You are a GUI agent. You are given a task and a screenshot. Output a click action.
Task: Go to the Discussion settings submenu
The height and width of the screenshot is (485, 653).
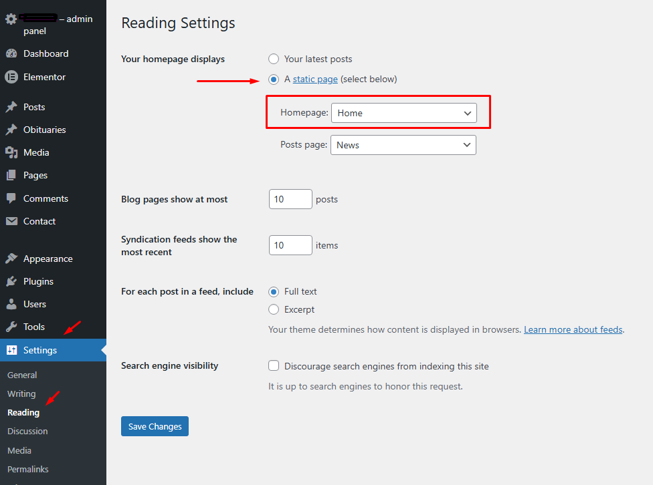coord(27,431)
